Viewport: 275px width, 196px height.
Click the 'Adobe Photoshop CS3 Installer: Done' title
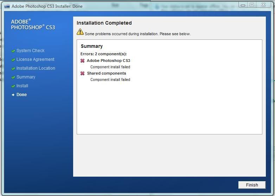[x=47, y=6]
